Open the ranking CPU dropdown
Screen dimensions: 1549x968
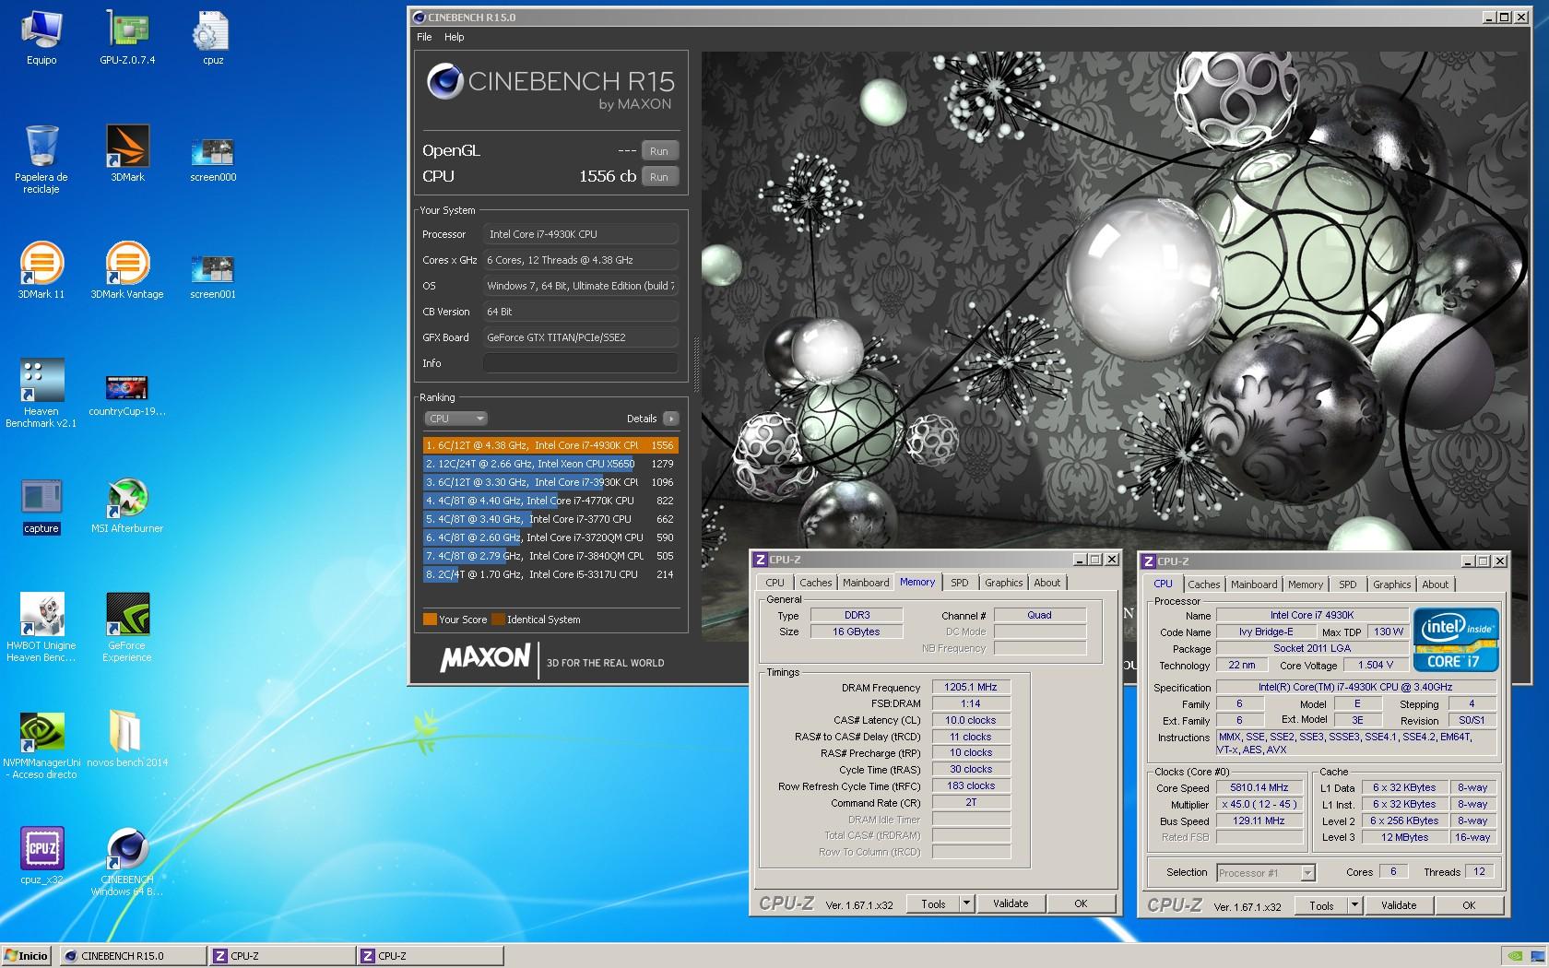pos(455,419)
